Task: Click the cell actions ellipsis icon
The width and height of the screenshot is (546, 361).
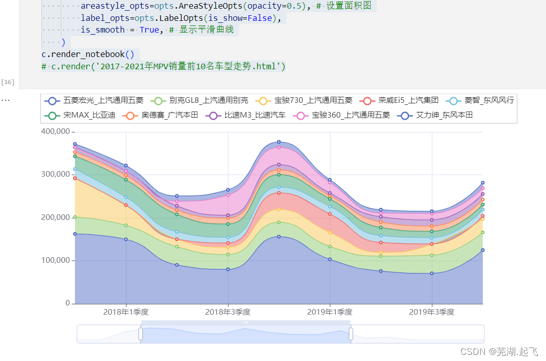Action: [x=6, y=100]
